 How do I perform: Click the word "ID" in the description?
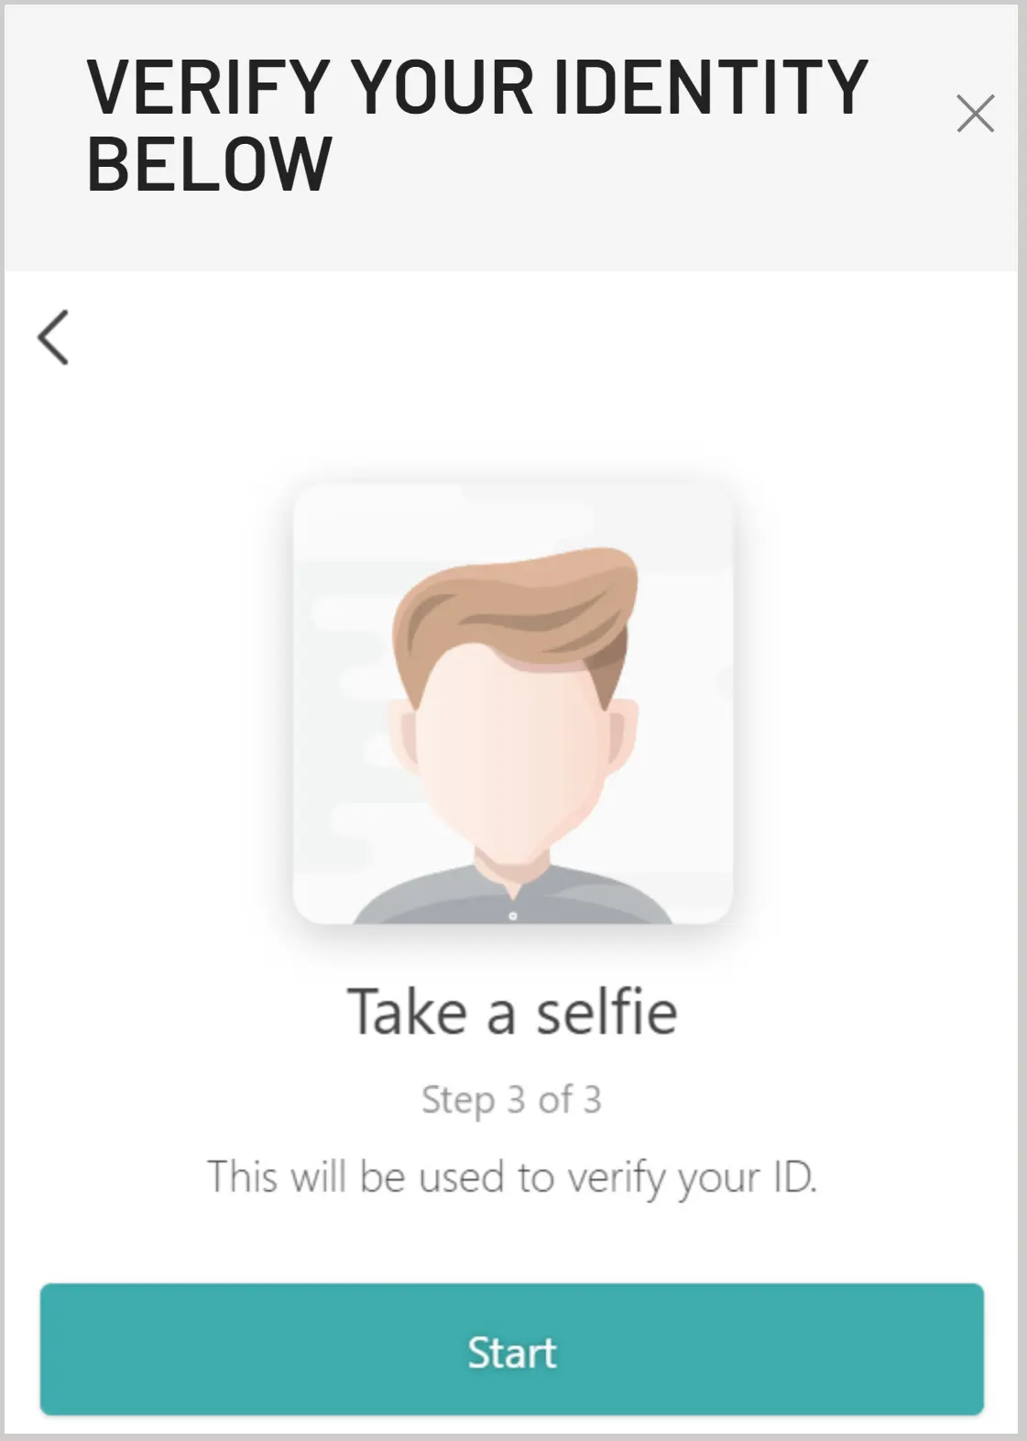tap(794, 1176)
